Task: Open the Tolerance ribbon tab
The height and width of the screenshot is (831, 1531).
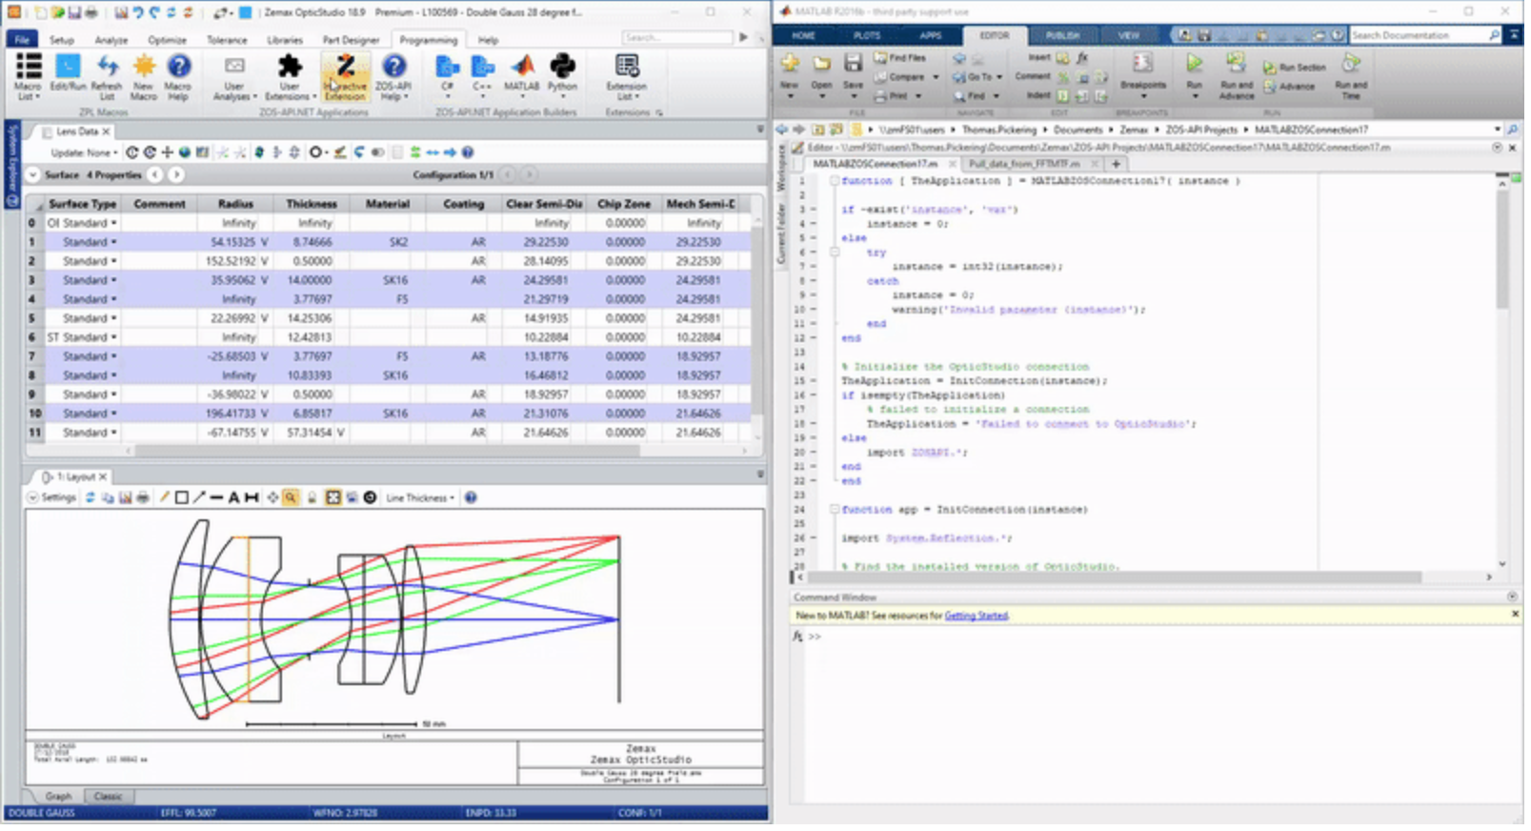Action: click(227, 40)
